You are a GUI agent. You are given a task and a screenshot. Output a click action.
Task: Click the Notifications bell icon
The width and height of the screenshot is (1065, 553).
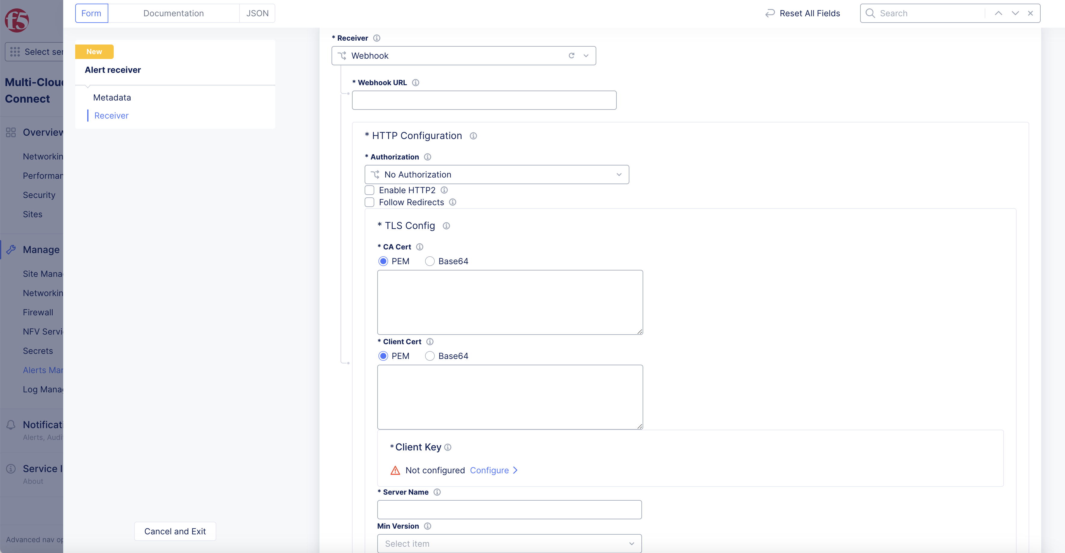[11, 425]
